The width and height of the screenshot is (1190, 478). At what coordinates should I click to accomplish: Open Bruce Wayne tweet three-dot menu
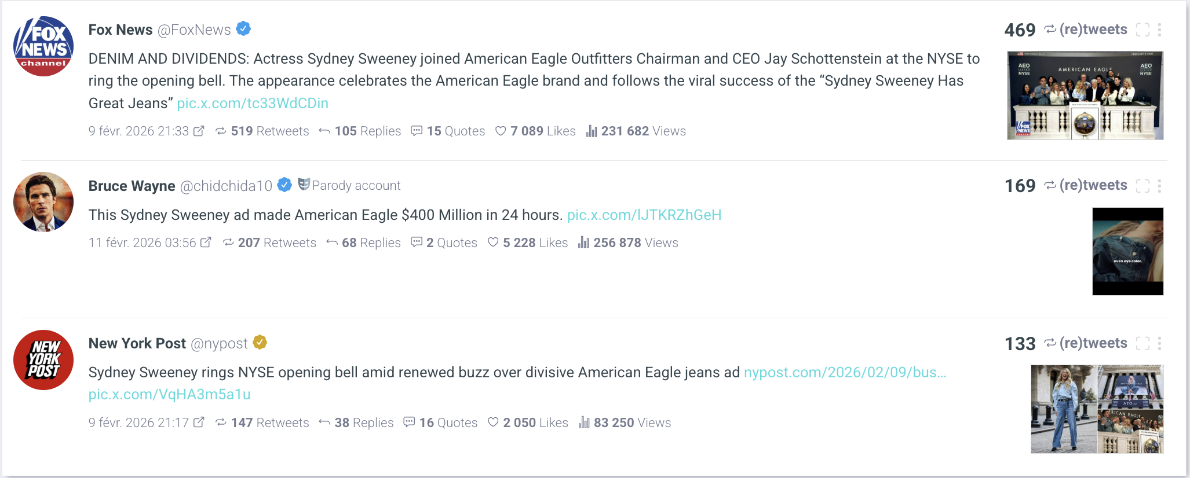click(1159, 186)
